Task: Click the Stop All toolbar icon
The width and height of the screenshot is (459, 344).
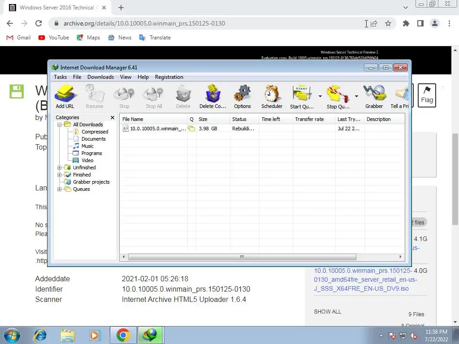Action: tap(154, 97)
